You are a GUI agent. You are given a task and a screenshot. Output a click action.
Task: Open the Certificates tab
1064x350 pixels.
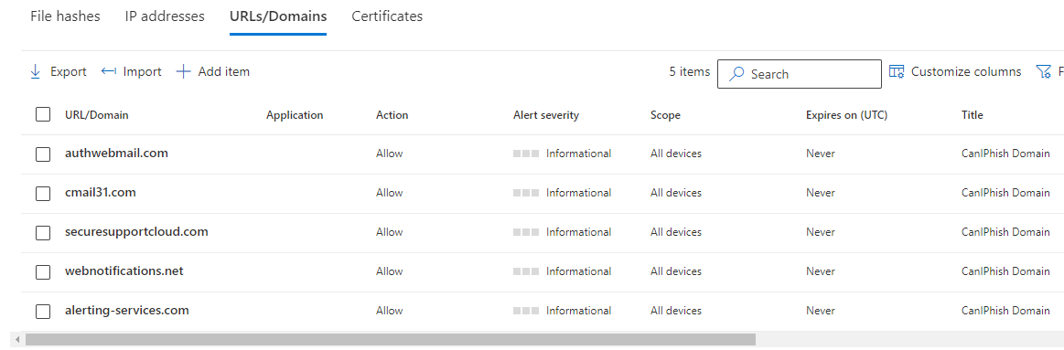(x=387, y=16)
